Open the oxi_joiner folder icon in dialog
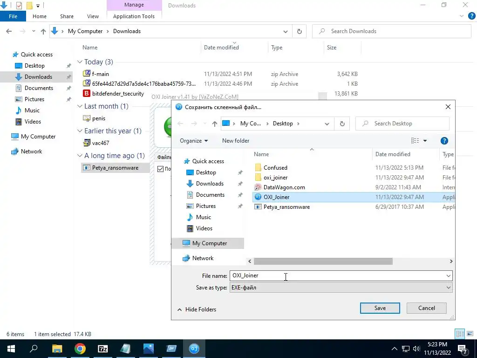This screenshot has height=358, width=477. pyautogui.click(x=258, y=178)
